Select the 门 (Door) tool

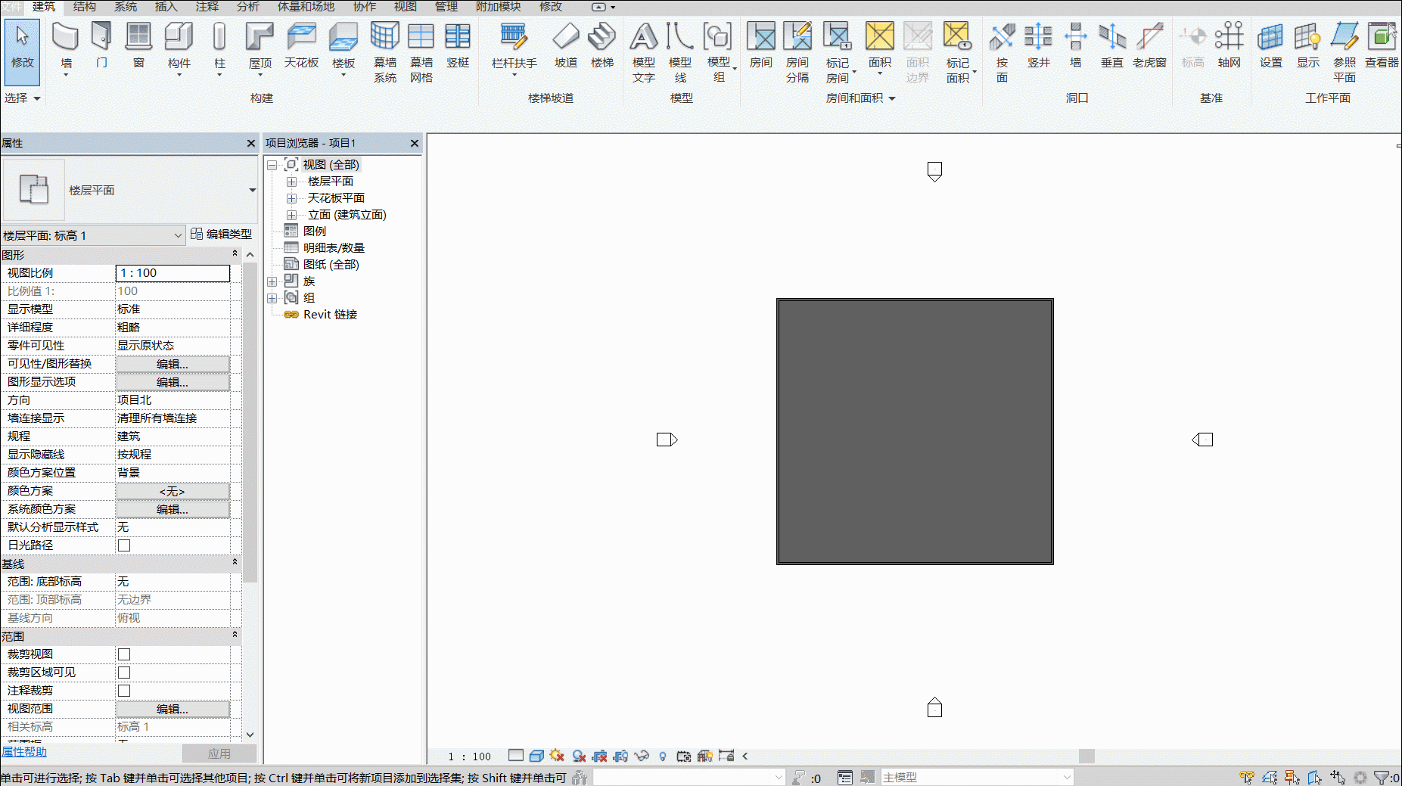pos(101,45)
